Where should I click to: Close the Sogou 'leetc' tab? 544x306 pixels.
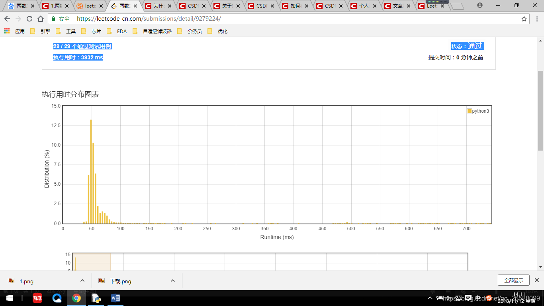(101, 6)
